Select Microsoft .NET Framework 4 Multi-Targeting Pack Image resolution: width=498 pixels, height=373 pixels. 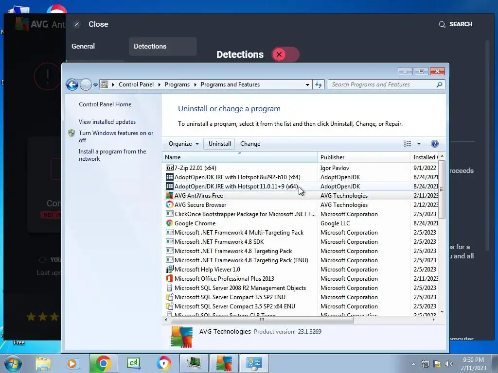tap(302, 233)
